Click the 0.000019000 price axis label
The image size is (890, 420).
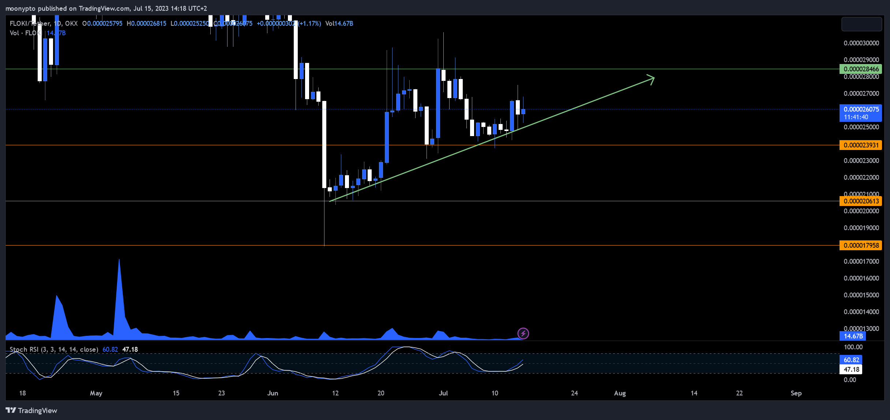point(861,228)
